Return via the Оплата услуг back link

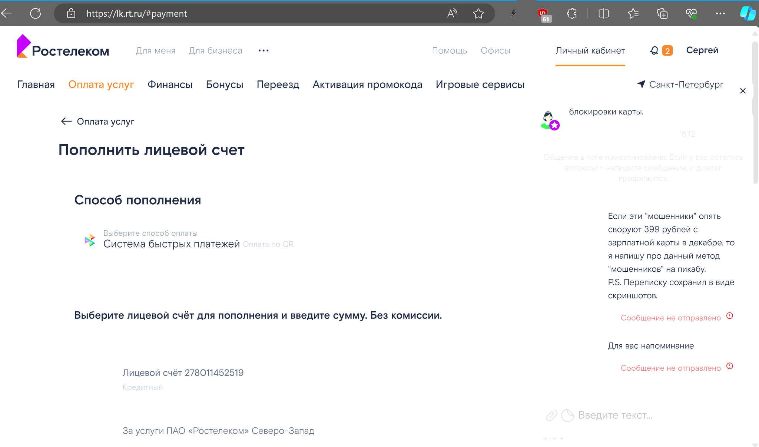[105, 122]
